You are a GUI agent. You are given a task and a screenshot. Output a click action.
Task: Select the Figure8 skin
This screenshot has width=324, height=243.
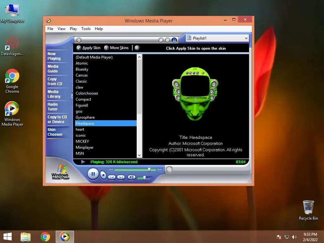[106, 105]
